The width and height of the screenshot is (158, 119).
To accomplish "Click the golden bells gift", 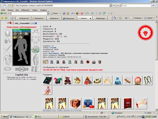I will [77, 80].
